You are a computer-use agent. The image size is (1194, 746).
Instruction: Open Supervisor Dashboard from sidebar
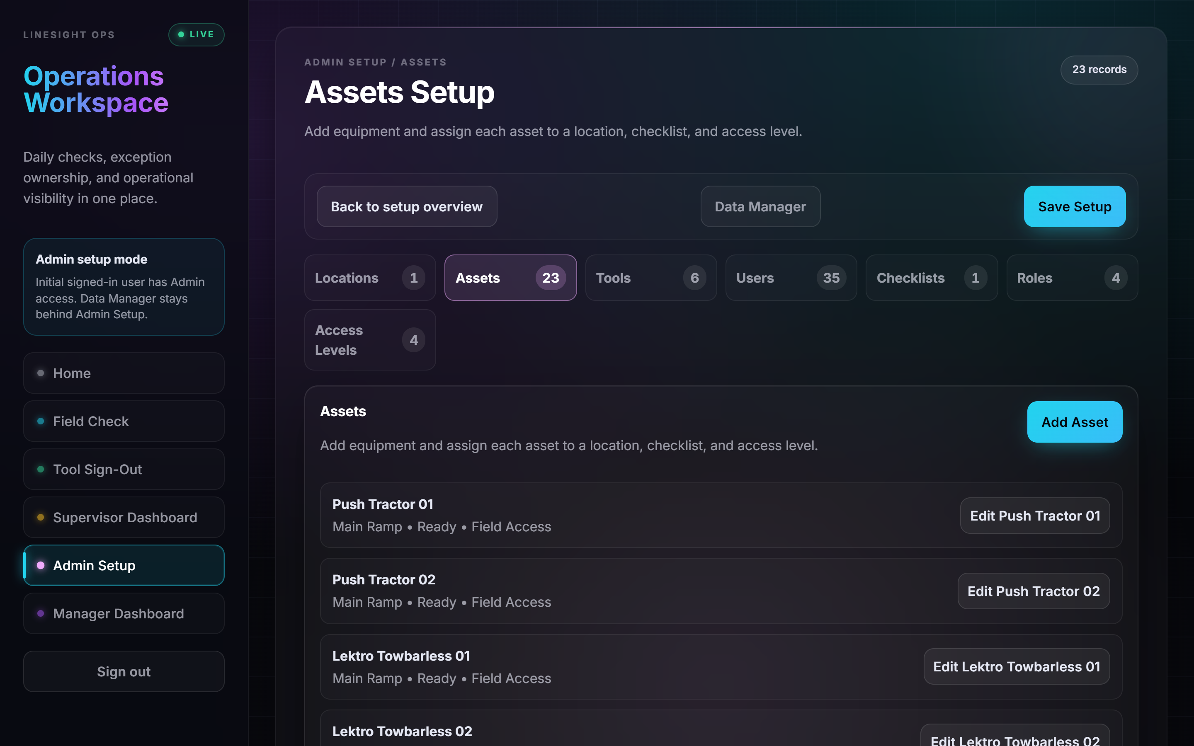(124, 517)
